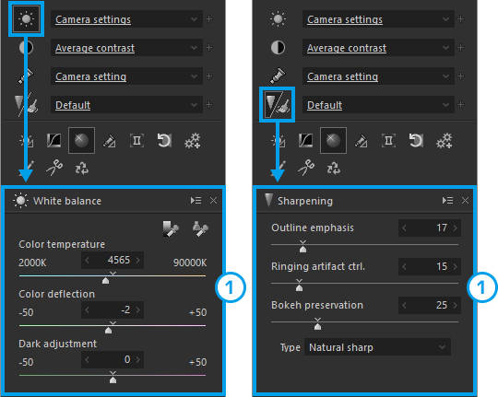
Task: Open the Type Natural sharp dropdown
Action: [377, 347]
